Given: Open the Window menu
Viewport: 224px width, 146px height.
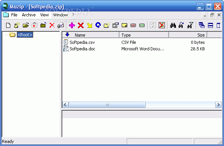Looking at the screenshot, I should [x=60, y=15].
